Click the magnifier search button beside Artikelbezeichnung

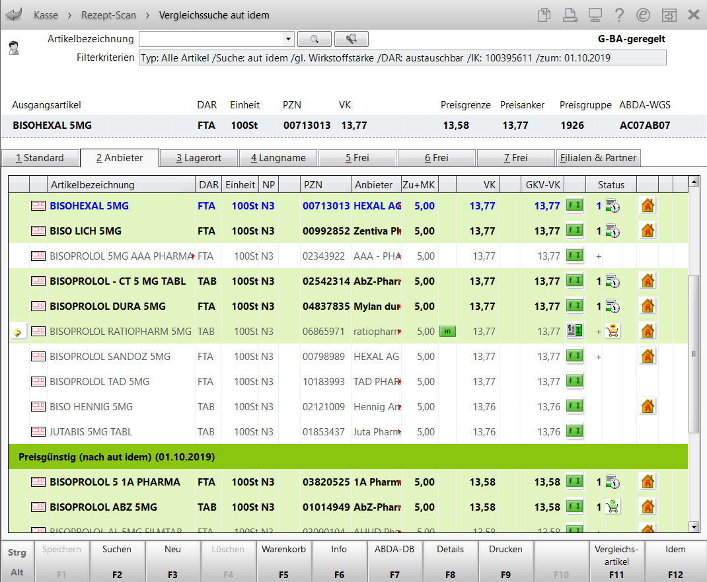tap(314, 39)
